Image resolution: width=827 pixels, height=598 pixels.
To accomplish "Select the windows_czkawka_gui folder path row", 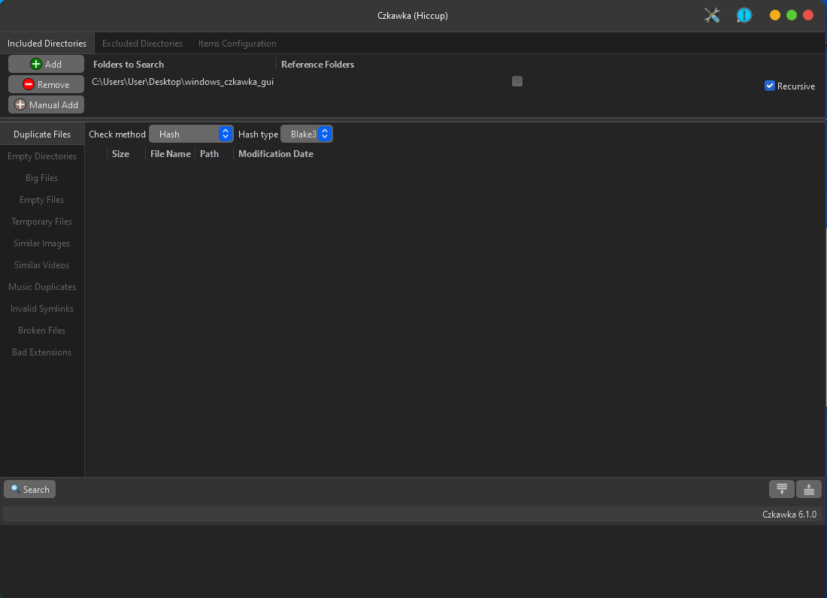I will pos(183,80).
